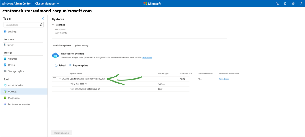Click the Volumes icon
The height and width of the screenshot is (137, 305).
tap(5, 59)
